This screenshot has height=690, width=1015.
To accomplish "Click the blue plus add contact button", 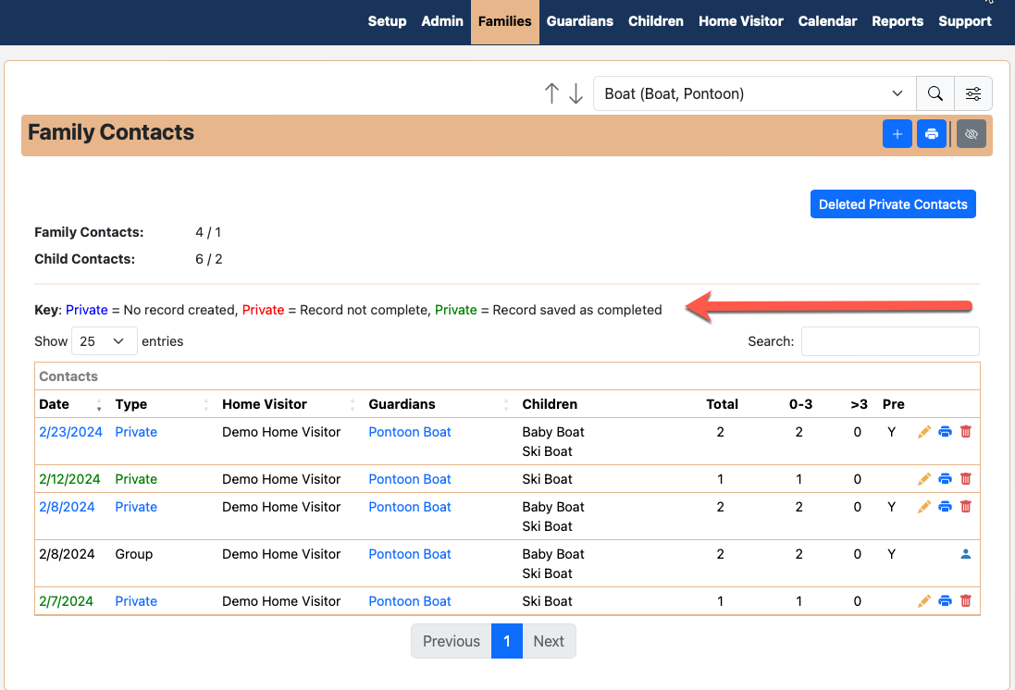I will pyautogui.click(x=897, y=134).
